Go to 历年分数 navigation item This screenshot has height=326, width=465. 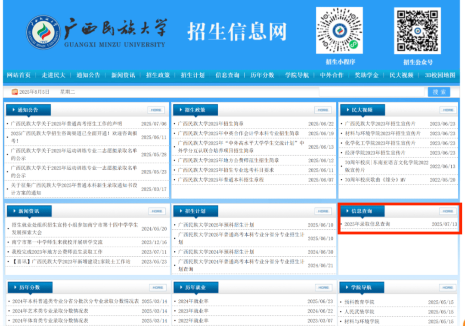[x=262, y=75]
